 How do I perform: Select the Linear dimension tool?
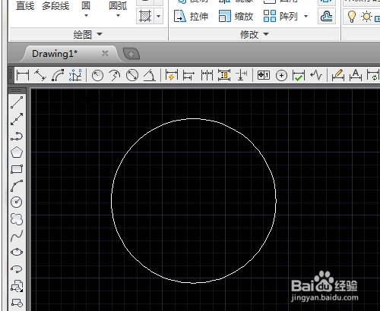coord(23,75)
